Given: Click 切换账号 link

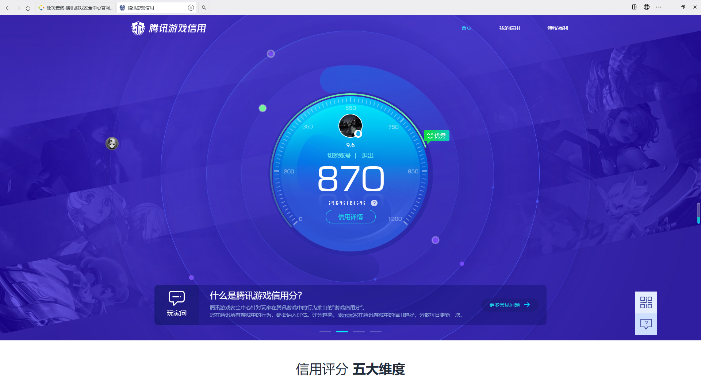Looking at the screenshot, I should click(x=339, y=156).
